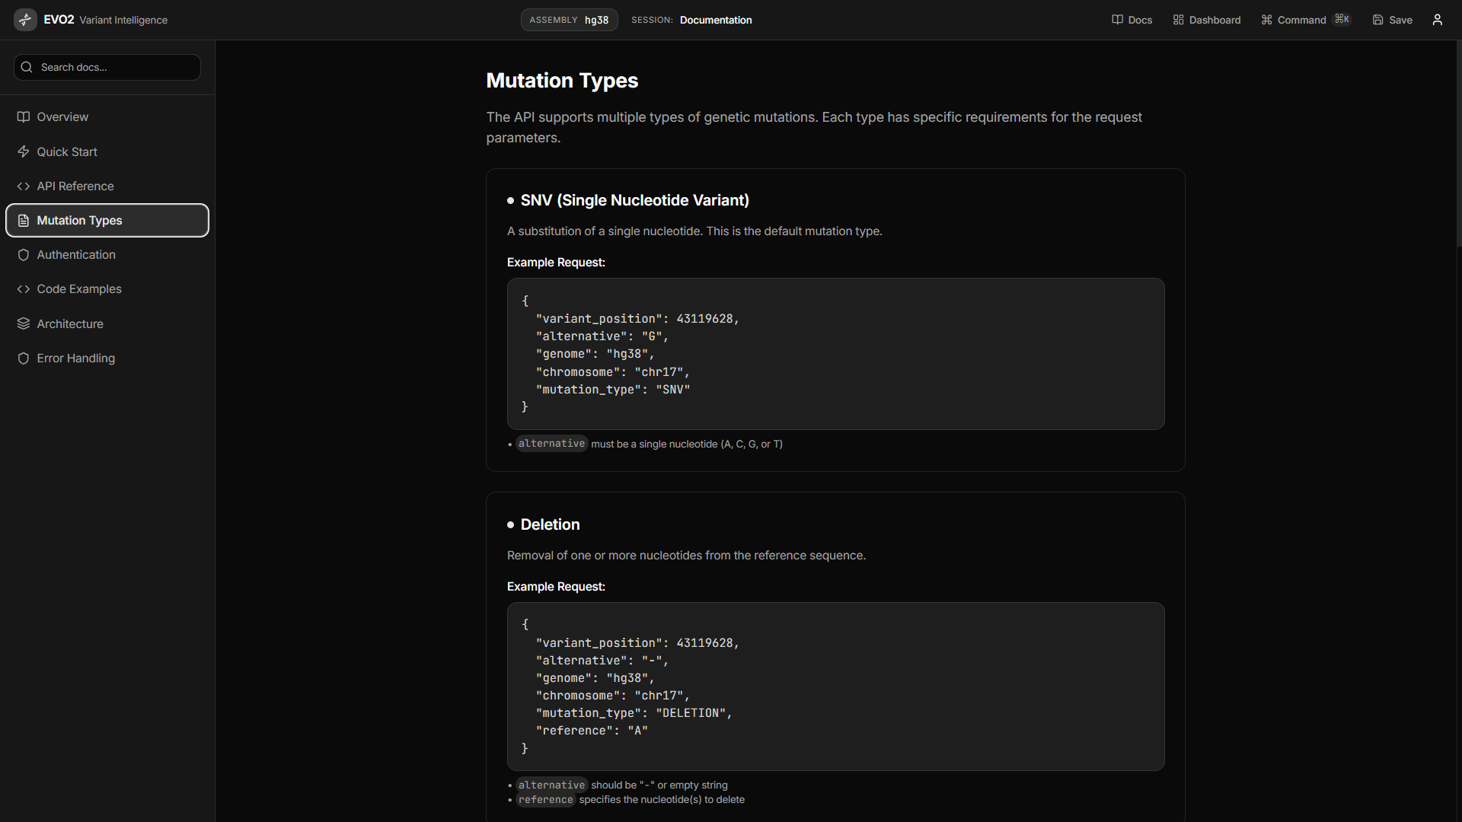Click inside the SNV example request code block
1462x822 pixels.
point(835,354)
